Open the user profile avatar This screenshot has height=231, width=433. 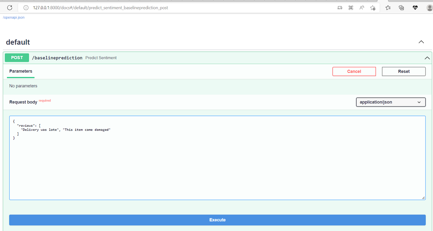coord(429,8)
